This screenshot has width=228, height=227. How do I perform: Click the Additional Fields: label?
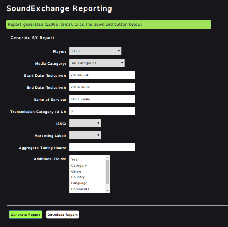click(x=50, y=159)
